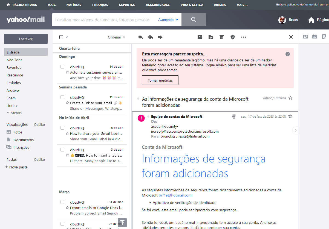Check the 11 de abr. cloudHQ email
This screenshot has height=229, width=329.
click(62, 97)
